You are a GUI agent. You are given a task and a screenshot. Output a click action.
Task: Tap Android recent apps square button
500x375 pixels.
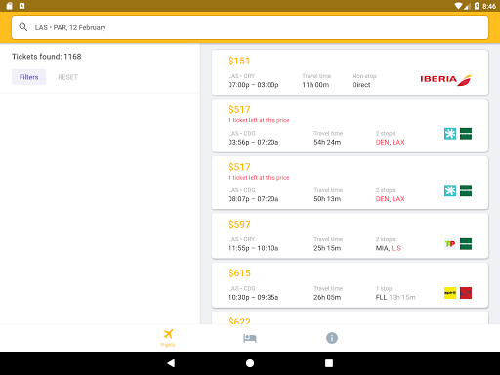point(329,363)
